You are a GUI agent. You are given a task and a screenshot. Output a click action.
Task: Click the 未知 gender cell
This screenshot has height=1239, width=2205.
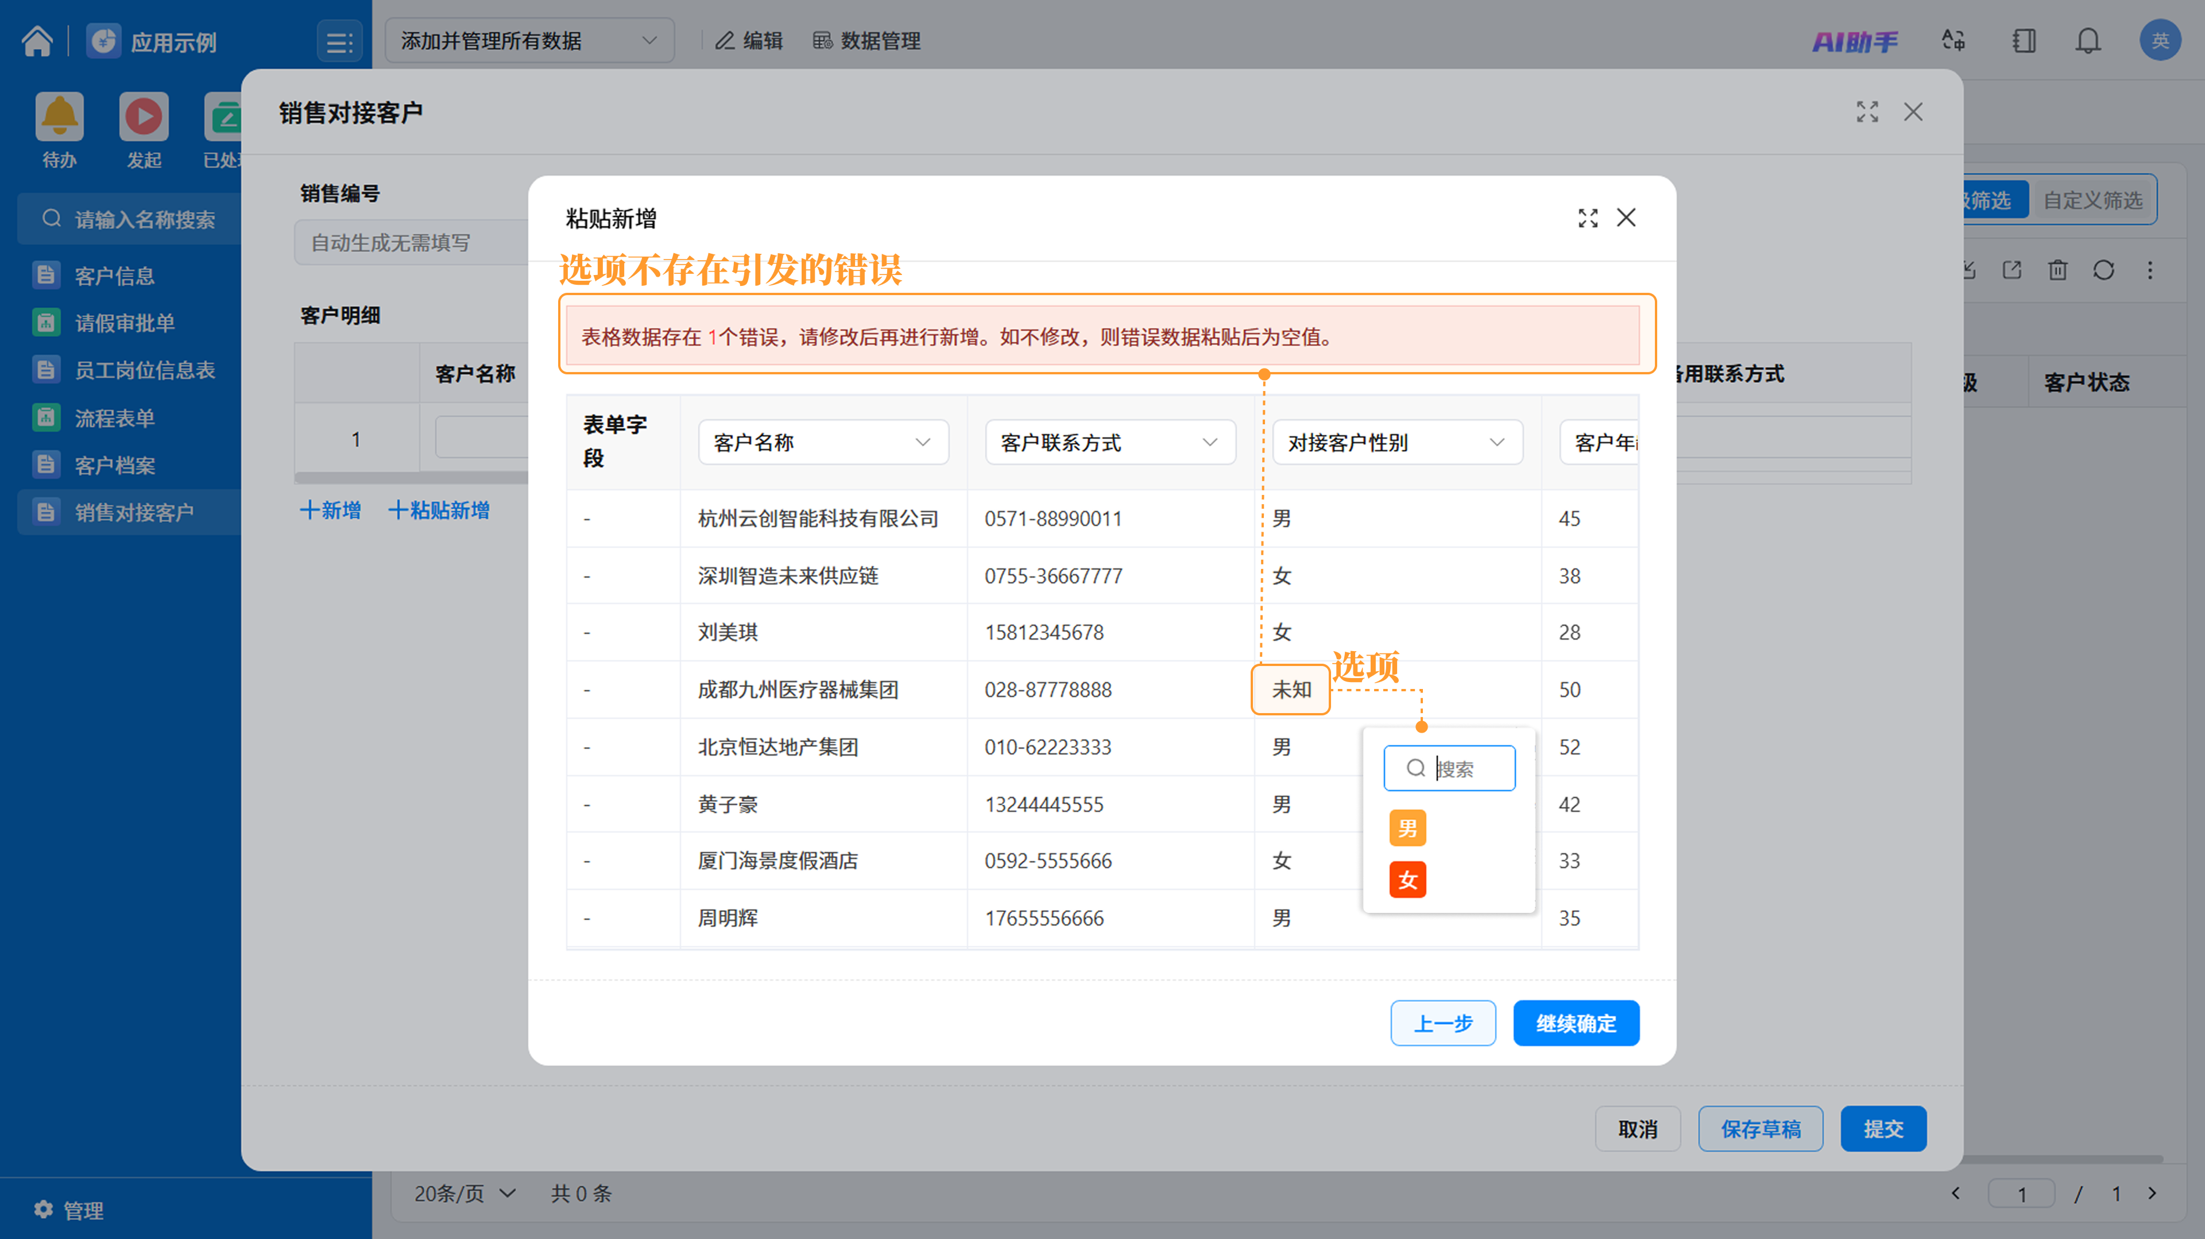(1291, 690)
